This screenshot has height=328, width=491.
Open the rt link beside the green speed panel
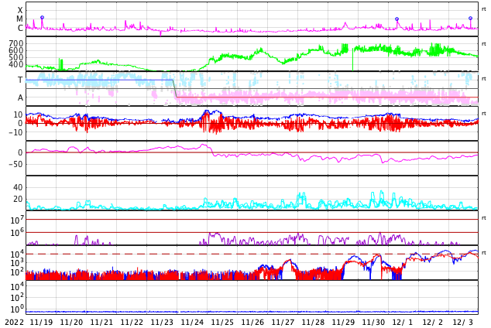click(484, 43)
